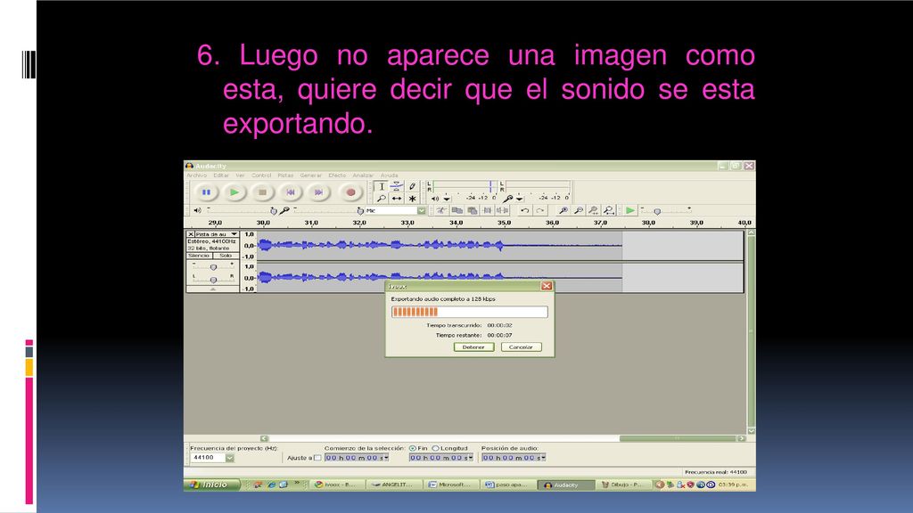Switch to Microsoft taskbar item
The height and width of the screenshot is (513, 913).
pyautogui.click(x=450, y=484)
